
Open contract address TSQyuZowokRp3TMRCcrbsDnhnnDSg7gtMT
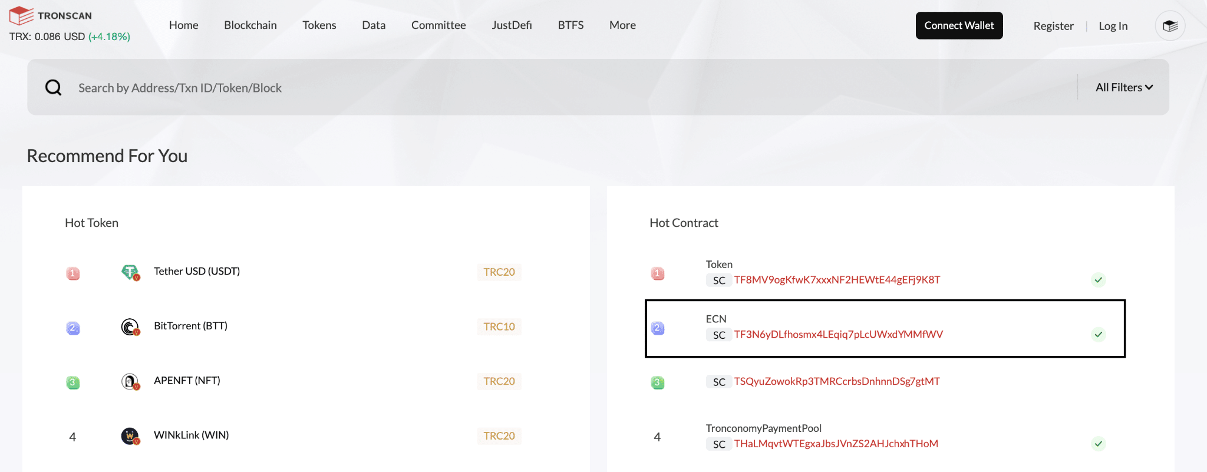coord(837,381)
